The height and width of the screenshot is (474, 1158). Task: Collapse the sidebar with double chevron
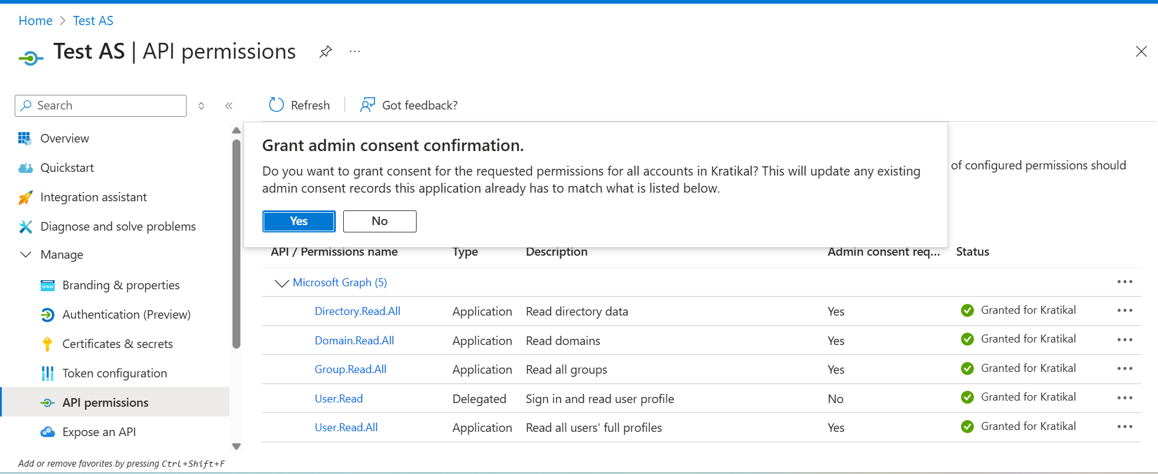[x=229, y=106]
